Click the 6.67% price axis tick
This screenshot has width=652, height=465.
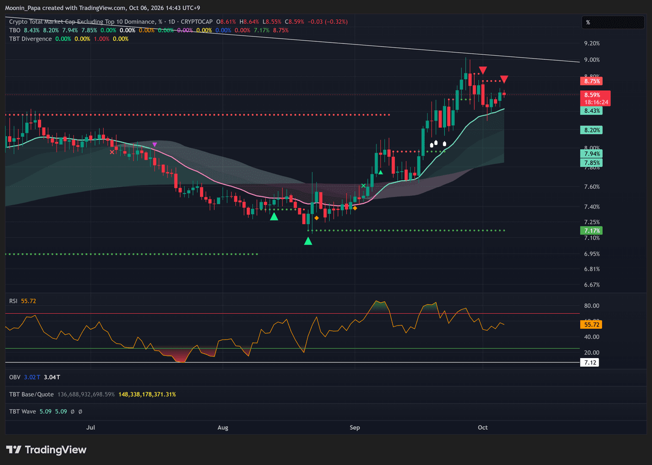click(592, 285)
